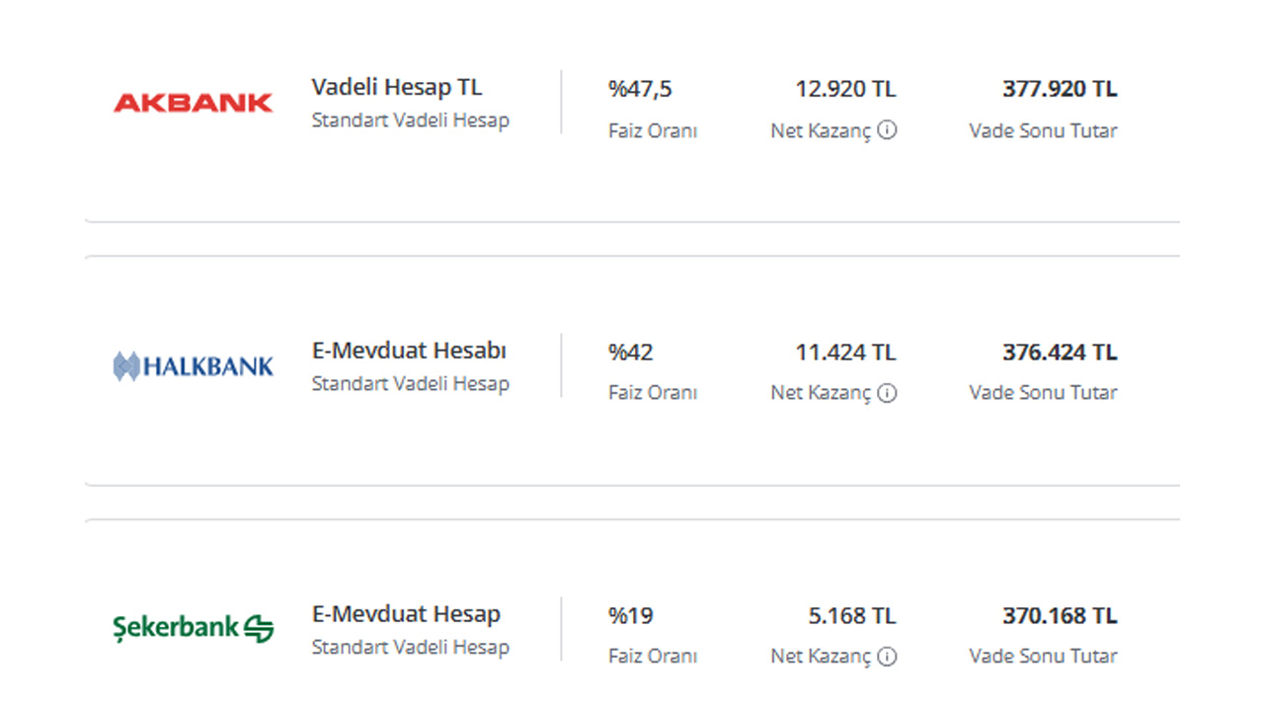
Task: Click Standart Vadeli Hesap under Akbank
Action: (x=411, y=120)
